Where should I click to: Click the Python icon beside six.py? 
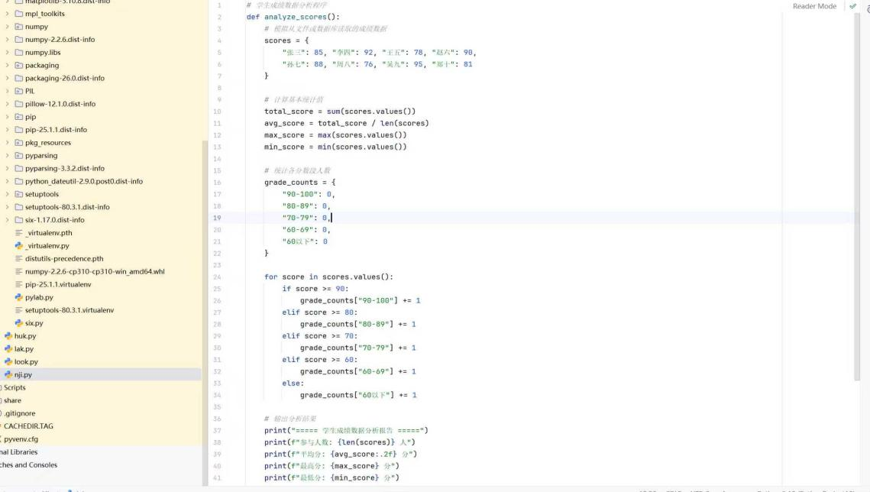(x=18, y=323)
